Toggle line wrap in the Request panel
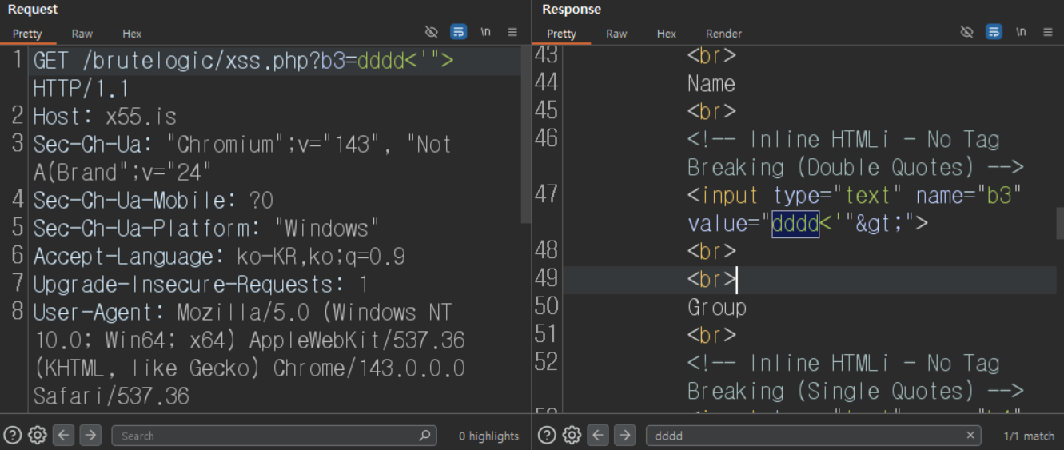 tap(459, 32)
